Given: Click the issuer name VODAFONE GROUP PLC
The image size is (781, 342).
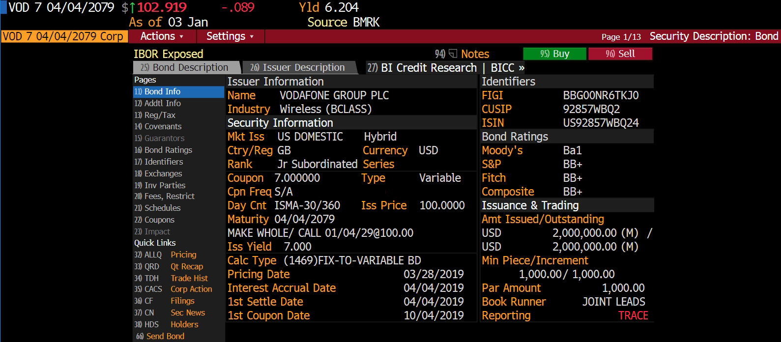Looking at the screenshot, I should coord(334,95).
